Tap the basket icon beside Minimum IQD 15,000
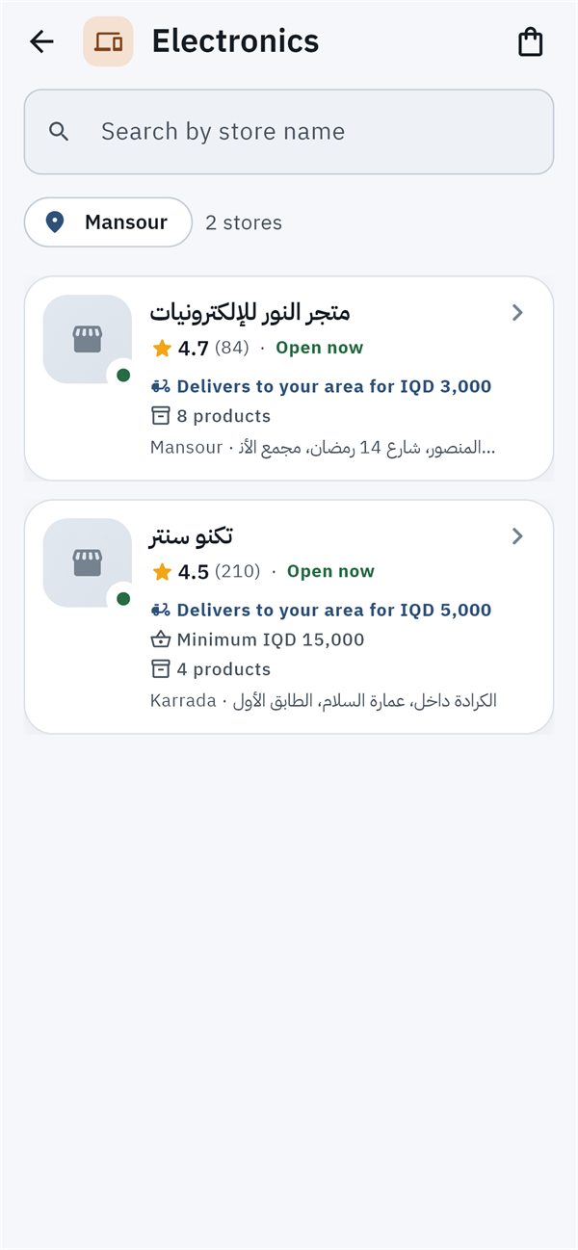This screenshot has width=578, height=1250. (x=161, y=639)
